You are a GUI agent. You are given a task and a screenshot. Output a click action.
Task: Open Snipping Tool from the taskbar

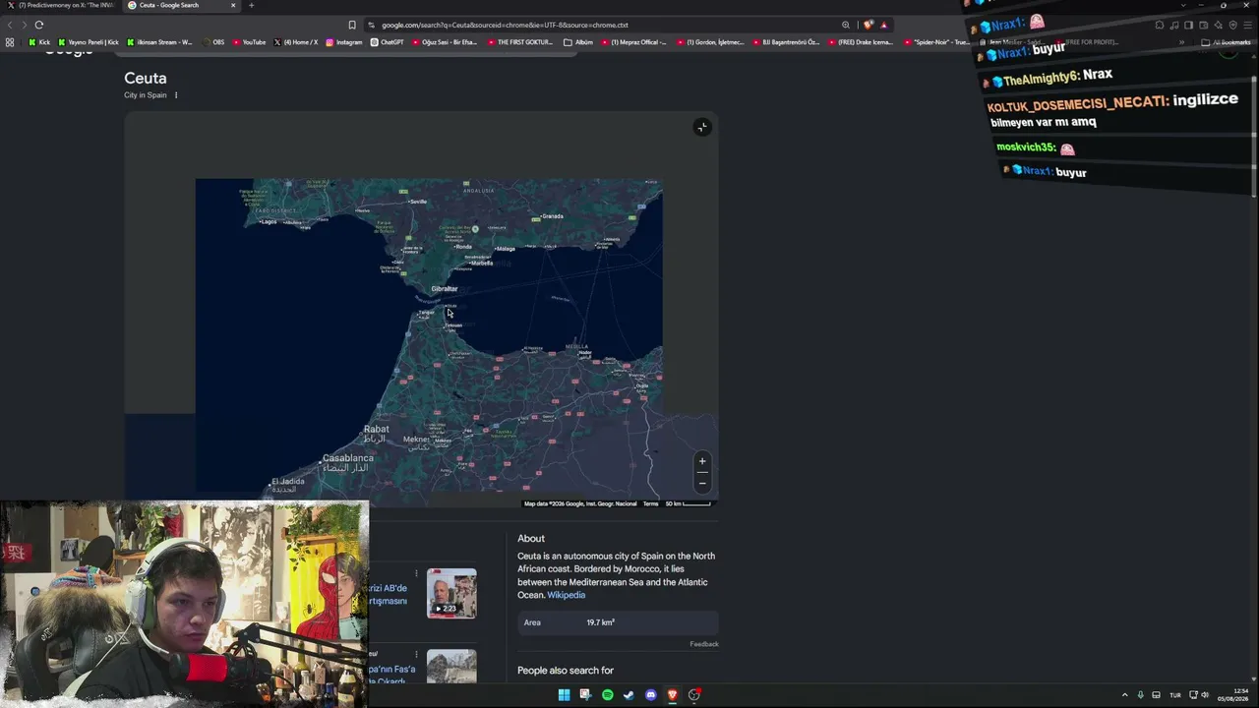pos(585,695)
